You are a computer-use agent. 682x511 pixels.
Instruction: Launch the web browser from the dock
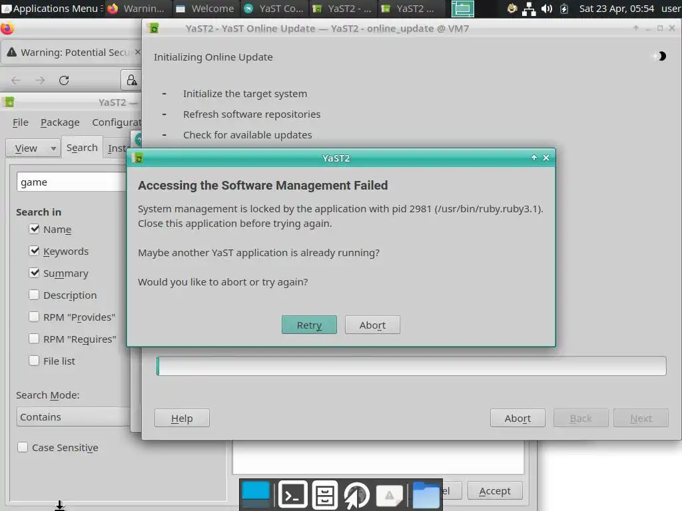(x=356, y=494)
